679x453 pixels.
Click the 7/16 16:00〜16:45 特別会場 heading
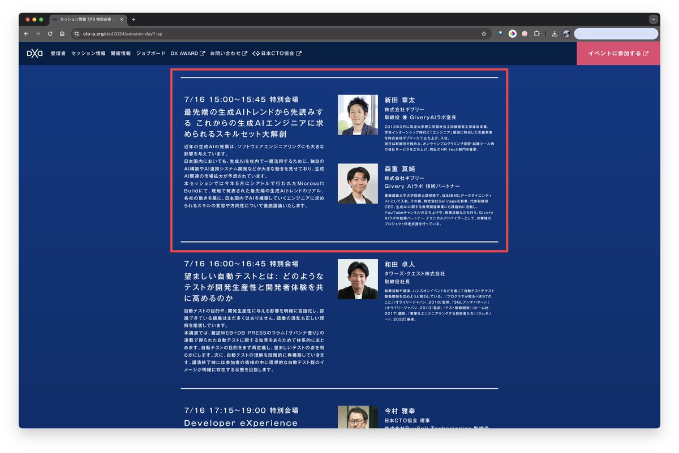click(x=241, y=264)
